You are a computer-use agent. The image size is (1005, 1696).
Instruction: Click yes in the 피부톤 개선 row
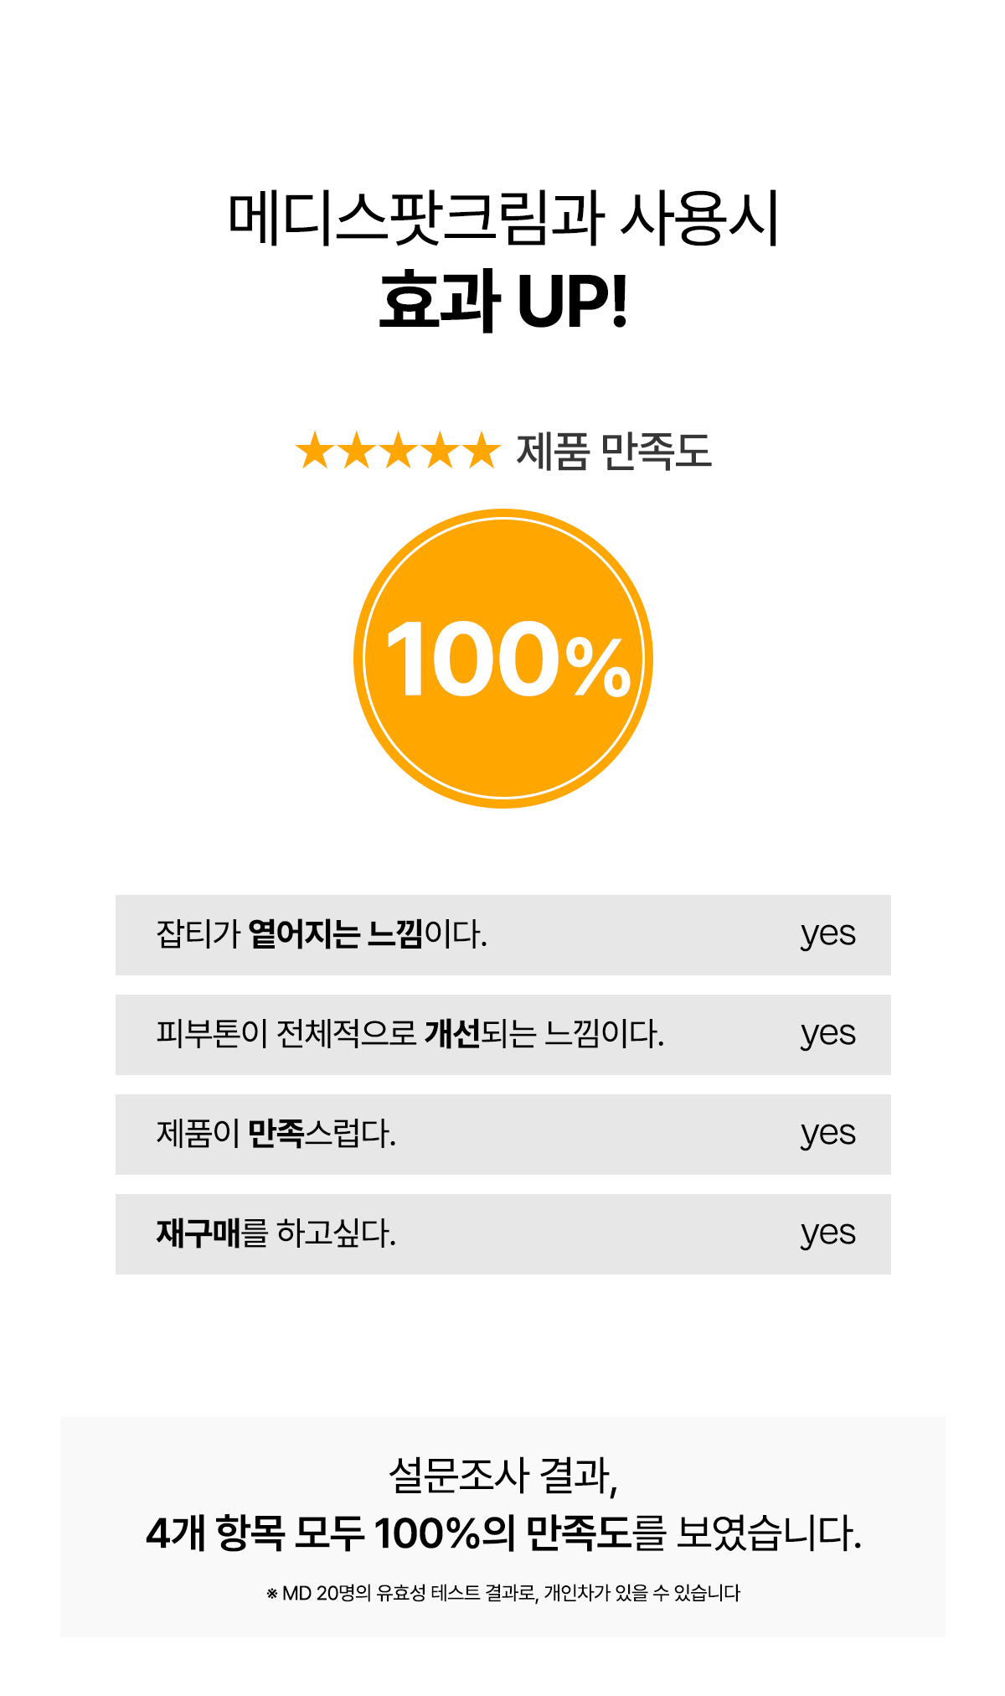(827, 1034)
